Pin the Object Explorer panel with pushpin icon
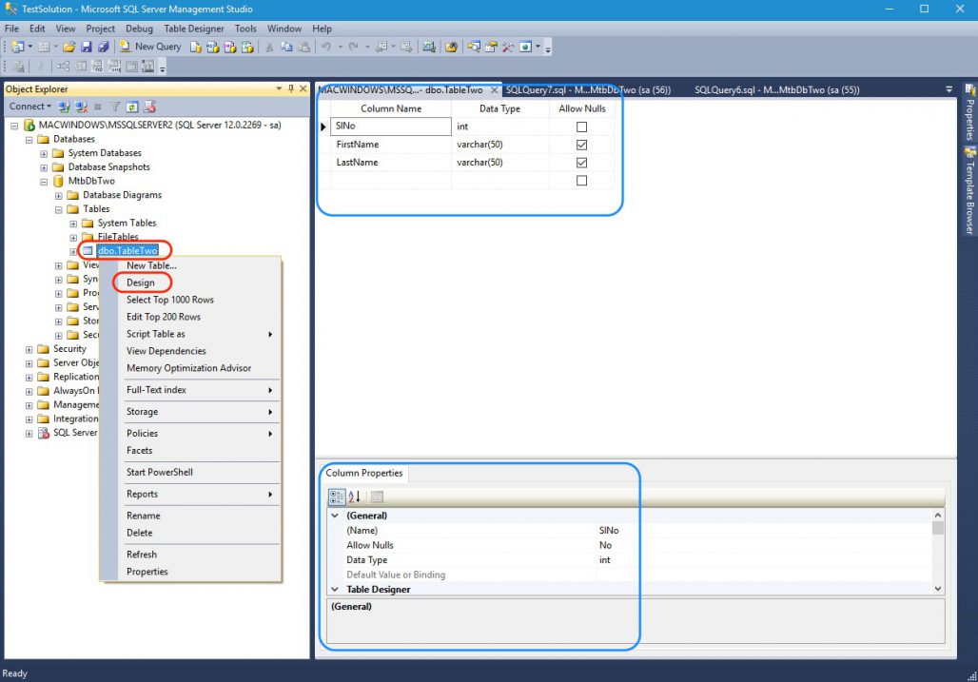 pyautogui.click(x=291, y=89)
